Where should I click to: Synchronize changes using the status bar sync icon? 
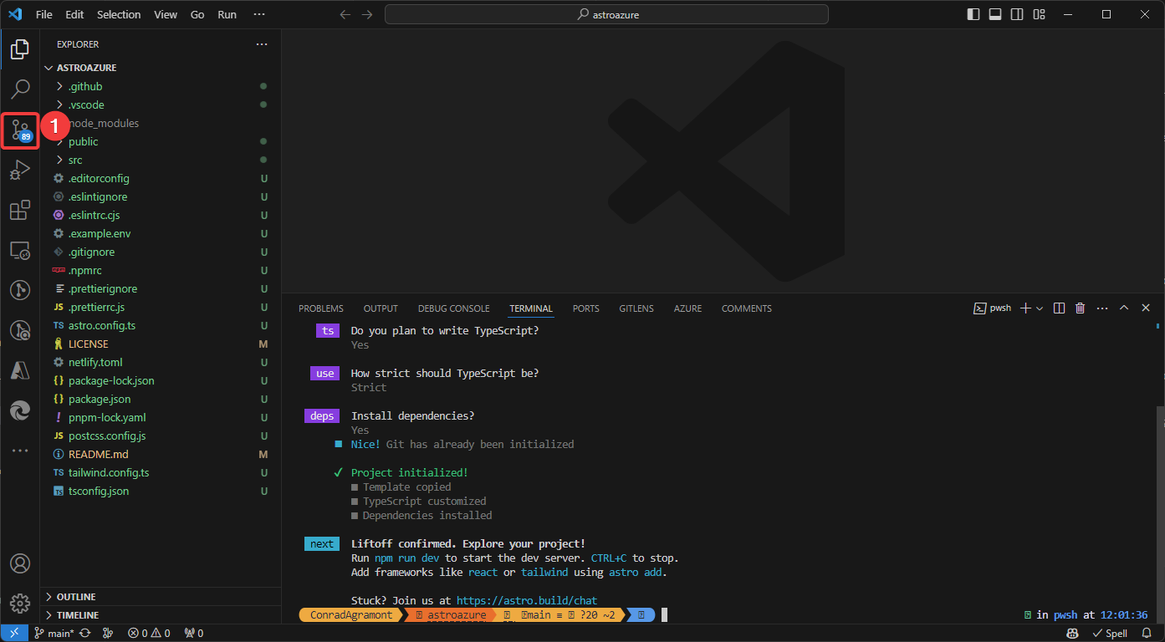(84, 633)
